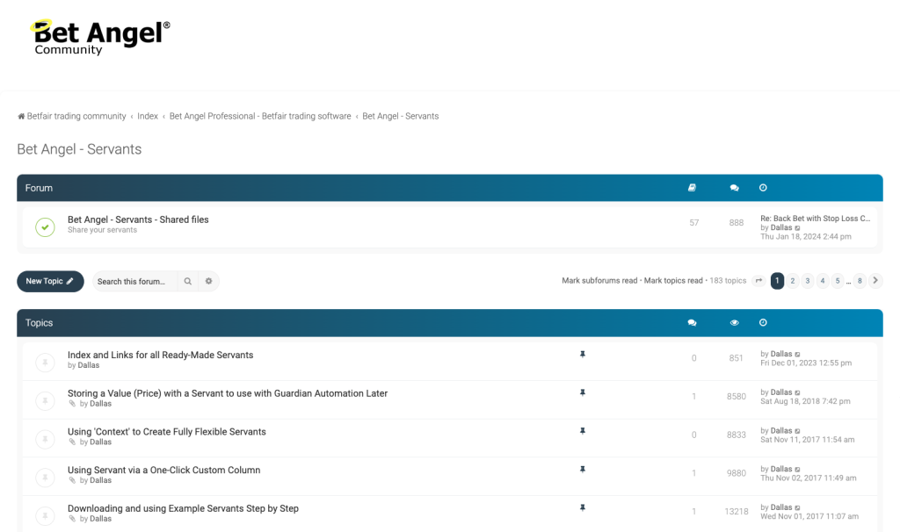
Task: Click the pin icon on Using 'Context' row
Action: point(583,431)
